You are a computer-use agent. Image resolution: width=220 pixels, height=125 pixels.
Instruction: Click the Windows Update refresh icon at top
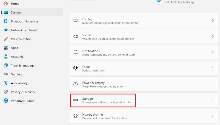[159, 1]
